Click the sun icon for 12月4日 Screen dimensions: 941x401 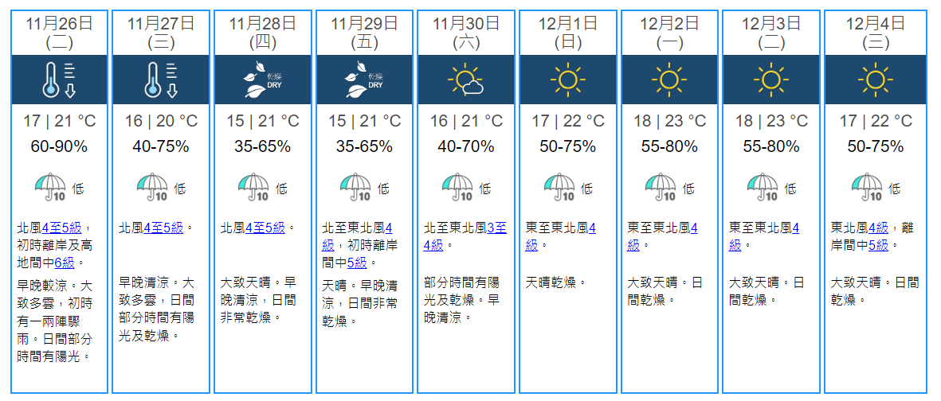[x=874, y=80]
